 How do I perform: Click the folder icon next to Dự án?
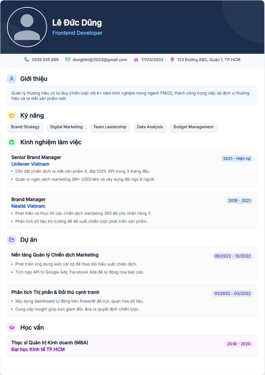(12, 240)
